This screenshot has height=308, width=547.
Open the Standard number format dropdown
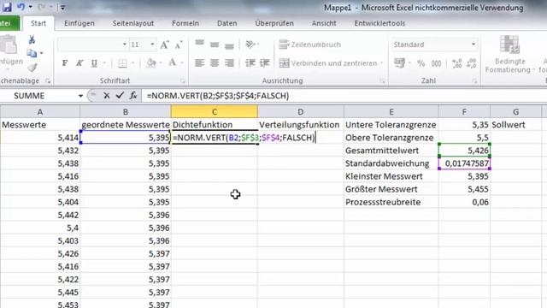(x=473, y=44)
